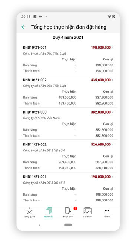Image resolution: width=136 pixels, height=243 pixels.
Task: Expand order DHB10/21-002 chevron
Action: pos(113,80)
